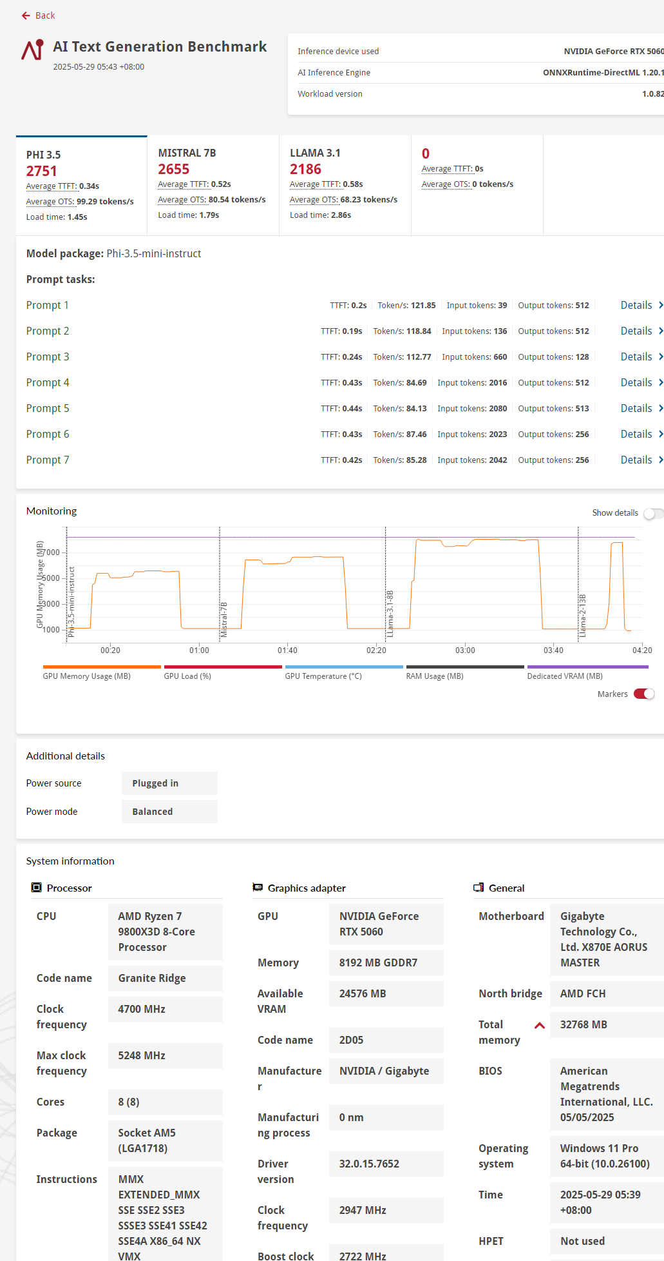
Task: Collapse Total memory with the red chevron
Action: [x=540, y=1025]
